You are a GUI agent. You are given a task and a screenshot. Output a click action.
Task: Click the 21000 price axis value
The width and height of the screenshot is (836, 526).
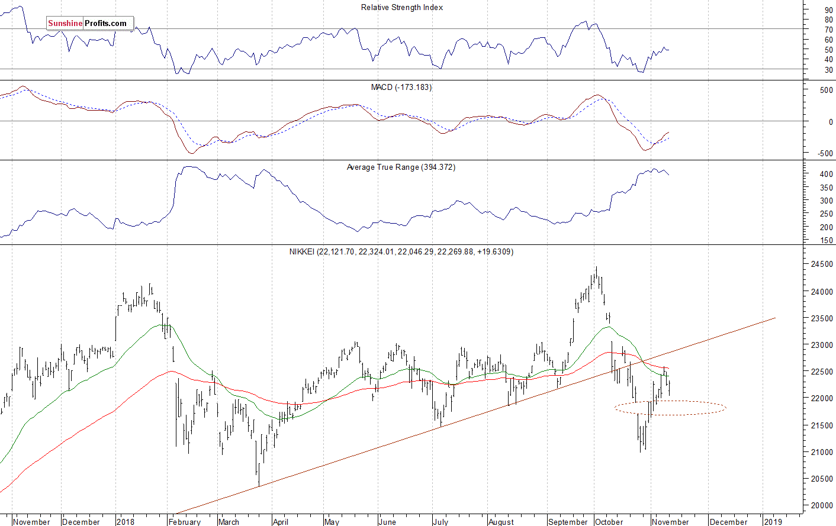tap(822, 452)
